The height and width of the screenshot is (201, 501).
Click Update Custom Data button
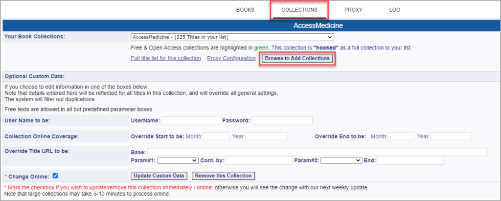click(159, 176)
